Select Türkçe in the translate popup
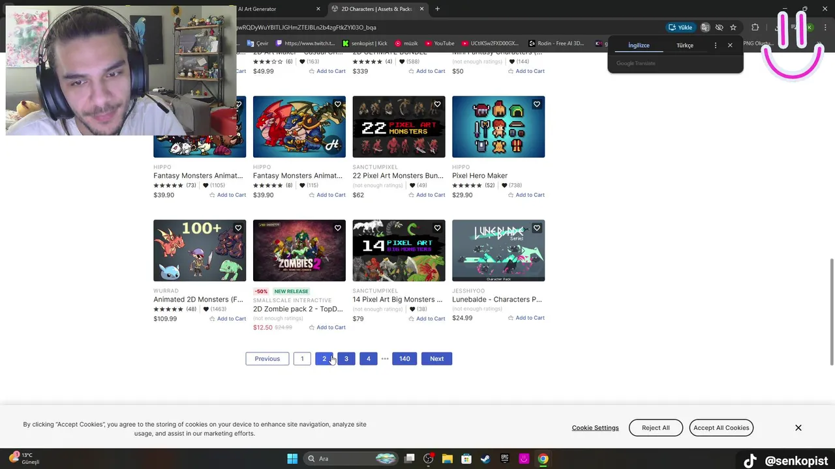 pos(685,46)
